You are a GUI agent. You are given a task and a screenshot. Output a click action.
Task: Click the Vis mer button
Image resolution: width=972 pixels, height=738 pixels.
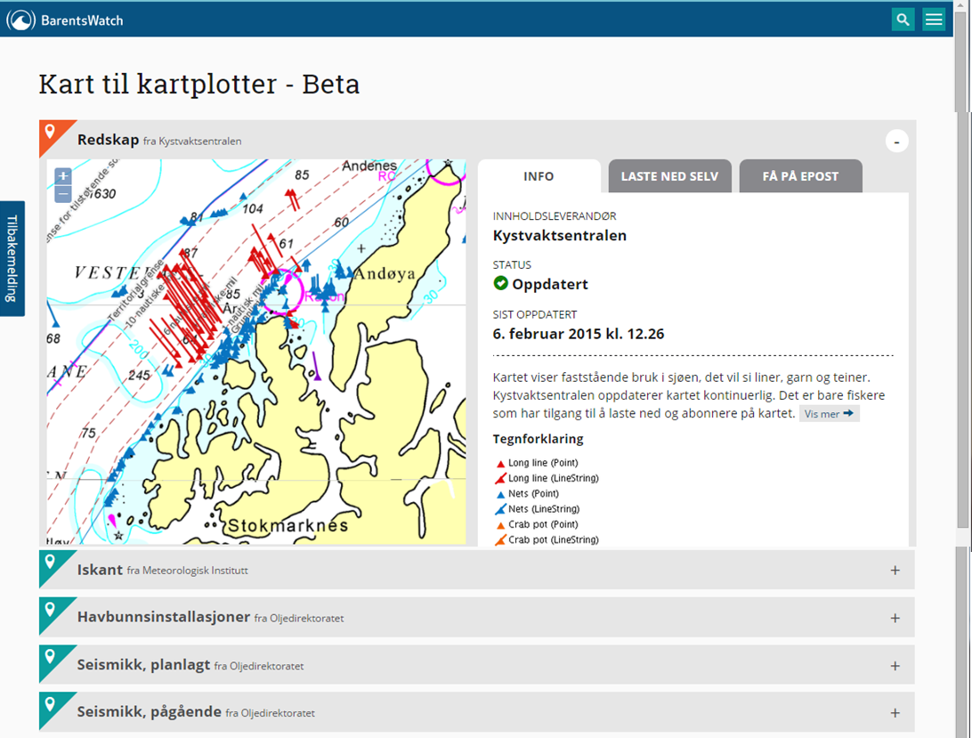(829, 414)
